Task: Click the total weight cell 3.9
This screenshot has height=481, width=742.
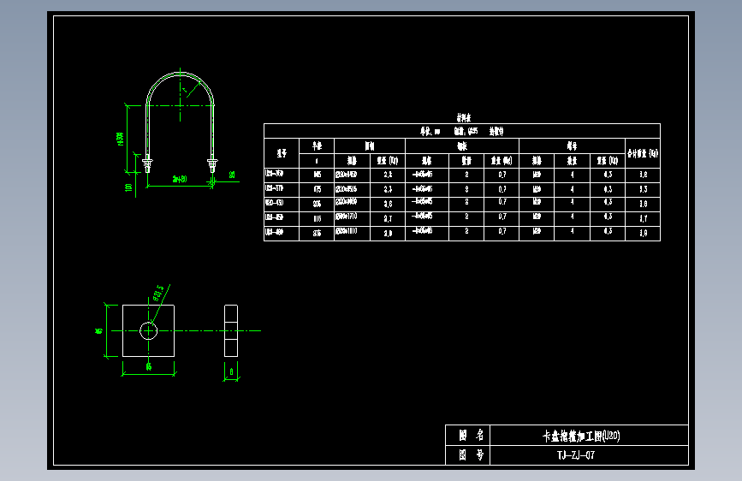Action: click(x=643, y=234)
